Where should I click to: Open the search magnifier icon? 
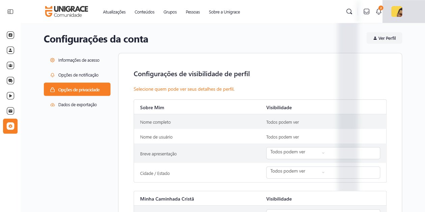349,11
